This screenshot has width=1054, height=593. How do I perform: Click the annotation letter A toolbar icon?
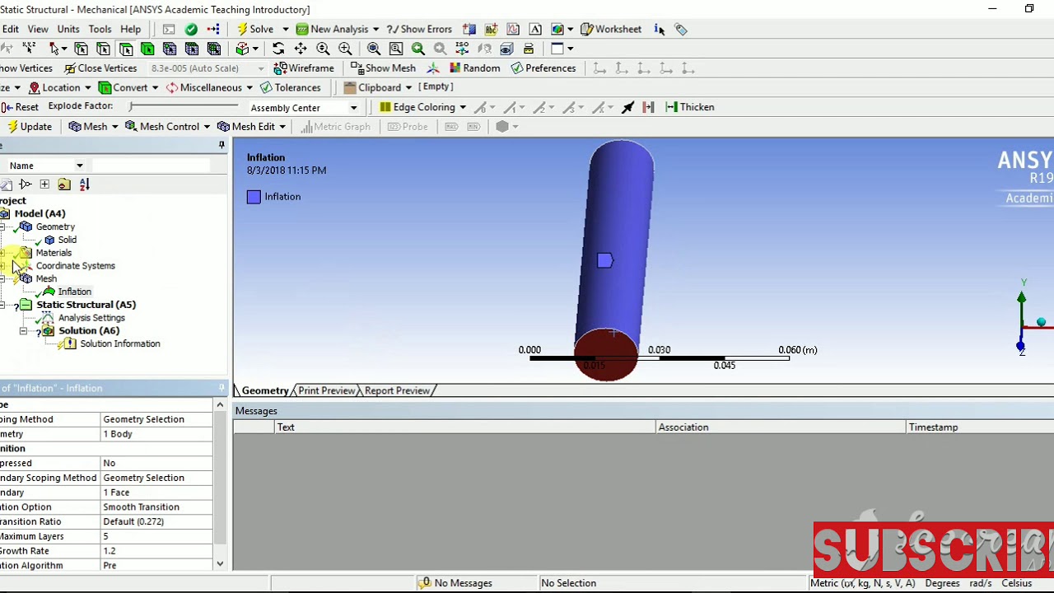pos(535,29)
